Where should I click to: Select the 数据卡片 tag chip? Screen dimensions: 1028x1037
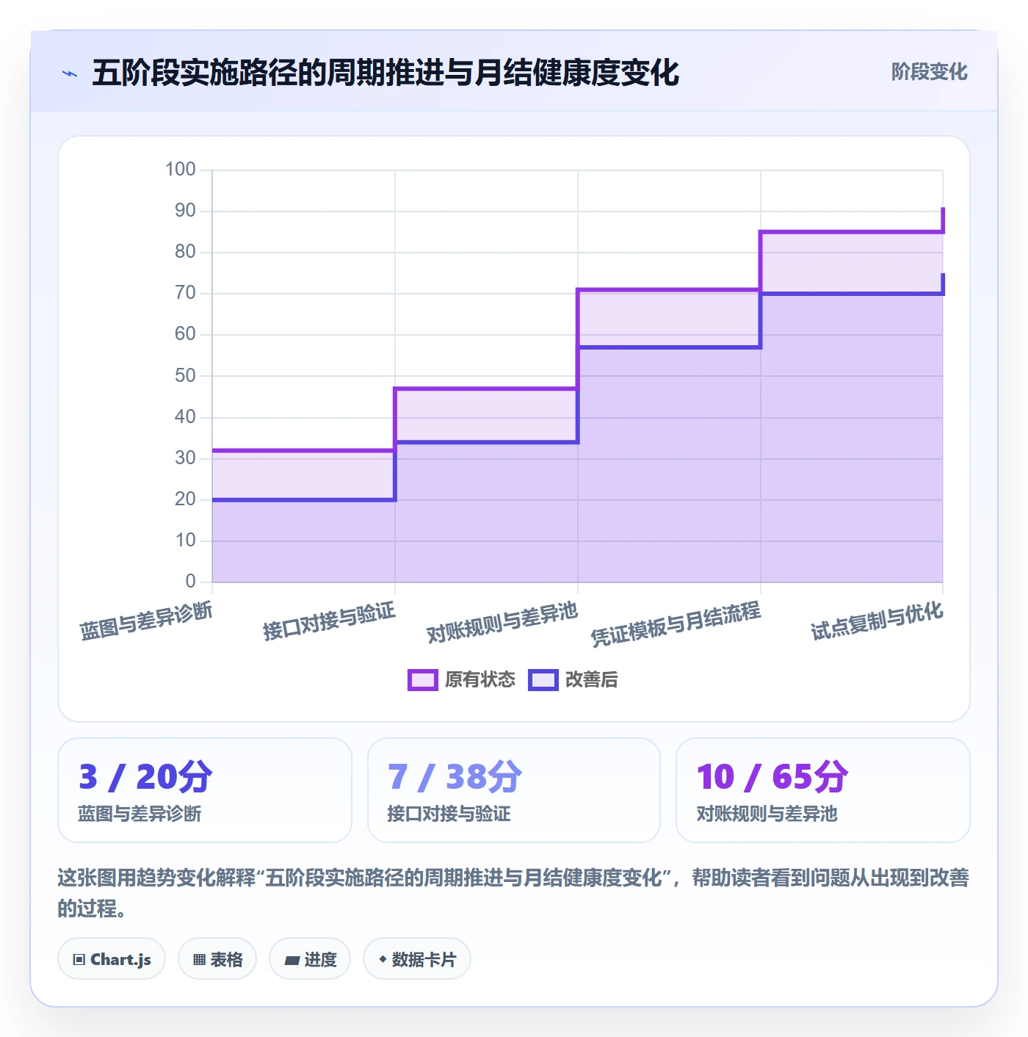pos(416,959)
